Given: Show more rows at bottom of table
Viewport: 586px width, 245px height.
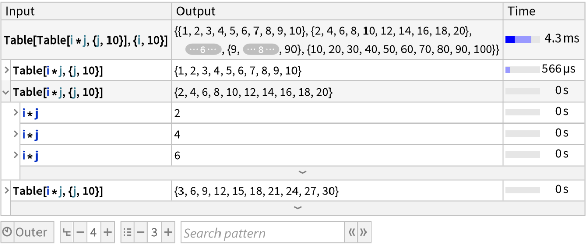Looking at the screenshot, I should (x=298, y=208).
